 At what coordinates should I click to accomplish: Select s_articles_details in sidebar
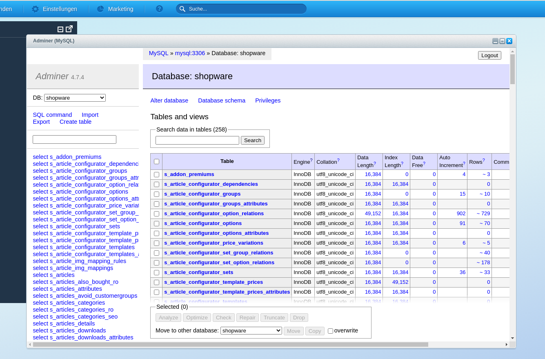[72, 323]
